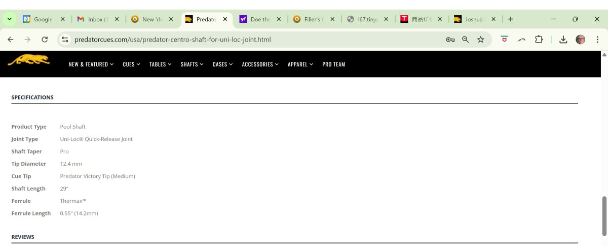This screenshot has height=246, width=608.
Task: Close the Filler's tab
Action: coord(333,19)
